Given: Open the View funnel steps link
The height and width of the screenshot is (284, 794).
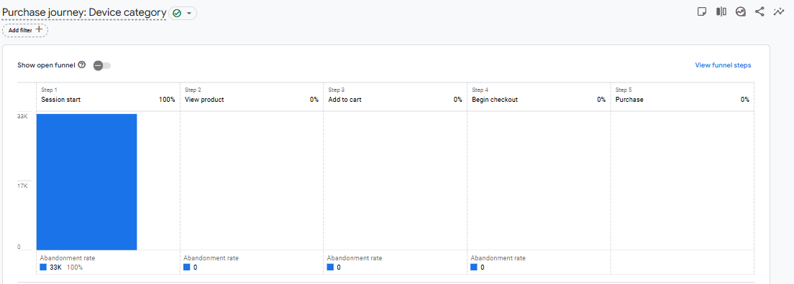Looking at the screenshot, I should tap(723, 65).
